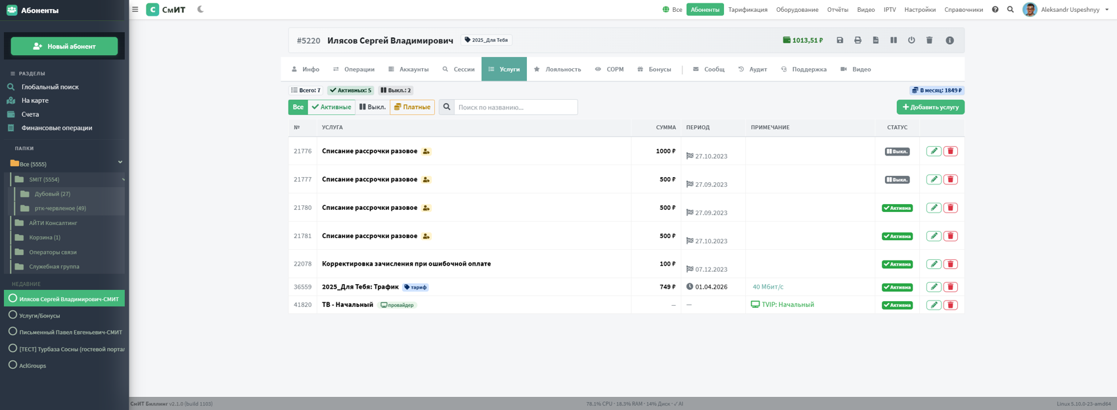Open help via question mark icon

click(995, 10)
